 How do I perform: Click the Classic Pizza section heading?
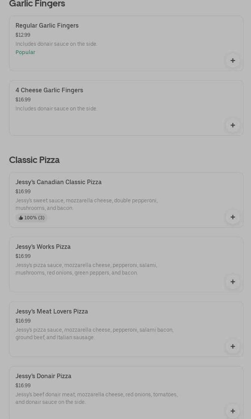34,160
